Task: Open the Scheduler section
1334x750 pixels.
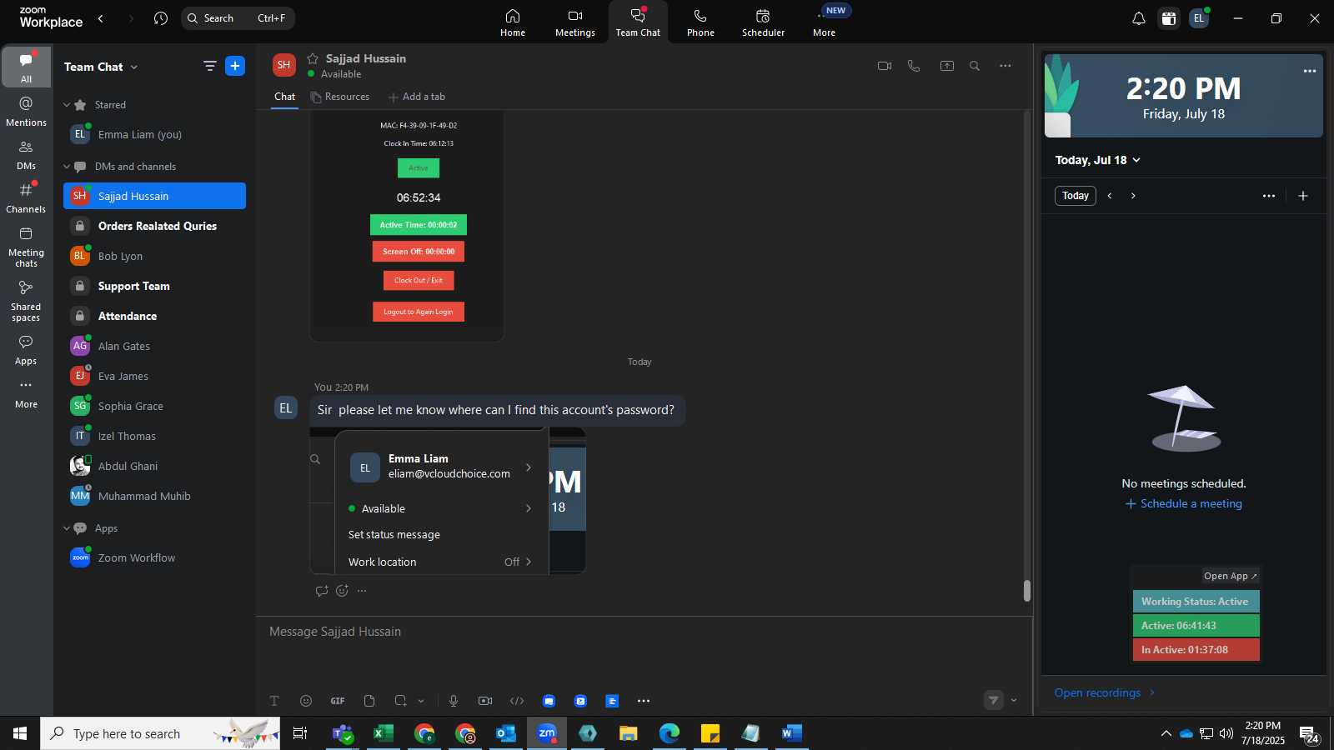Action: pos(763,22)
